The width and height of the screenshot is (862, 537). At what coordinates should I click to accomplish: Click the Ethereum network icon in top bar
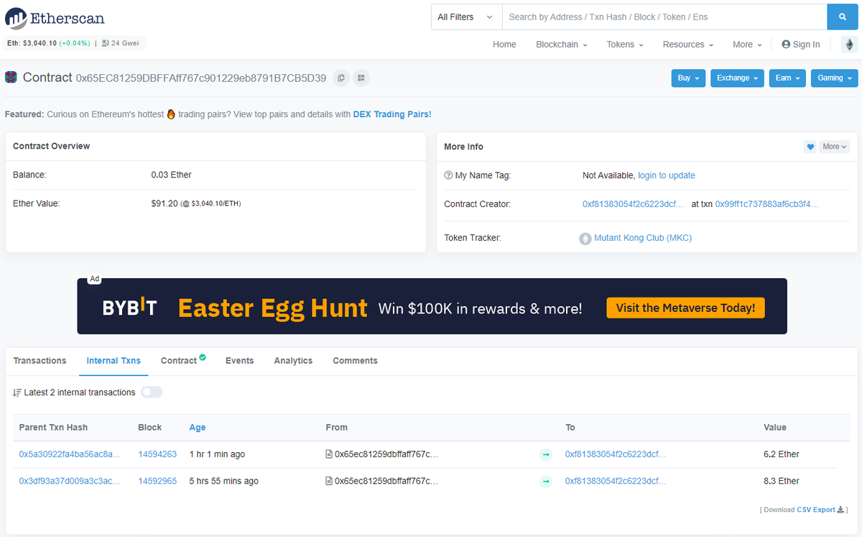(x=849, y=45)
